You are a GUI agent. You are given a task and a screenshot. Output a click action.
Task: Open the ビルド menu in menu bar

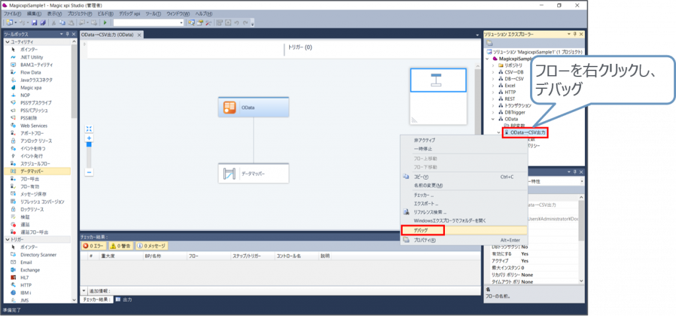click(x=104, y=14)
